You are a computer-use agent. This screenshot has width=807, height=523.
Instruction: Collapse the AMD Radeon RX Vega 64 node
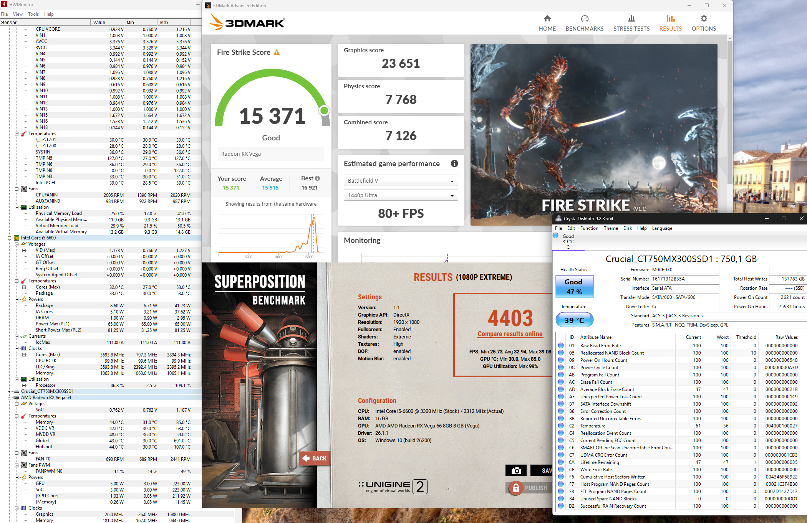pyautogui.click(x=9, y=398)
